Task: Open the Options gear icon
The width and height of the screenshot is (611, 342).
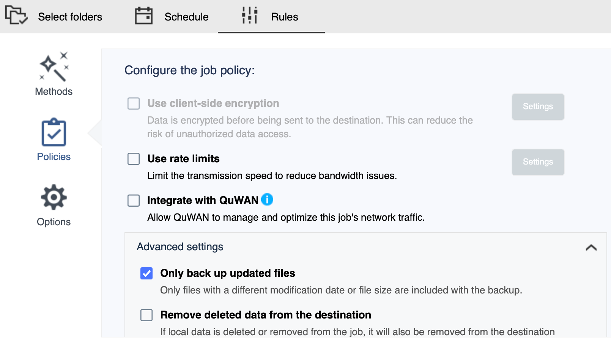Action: (54, 197)
